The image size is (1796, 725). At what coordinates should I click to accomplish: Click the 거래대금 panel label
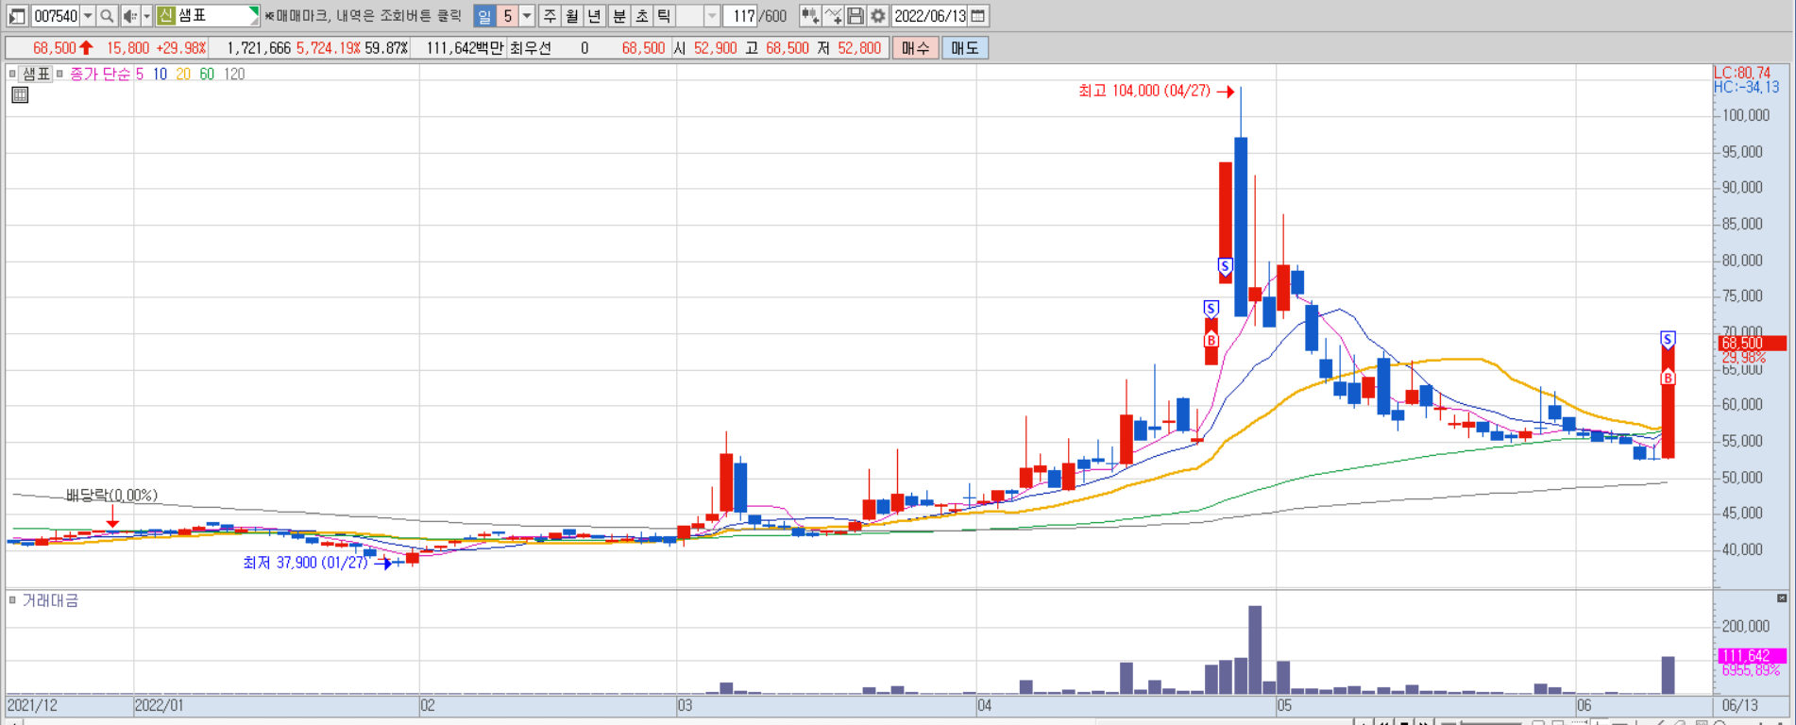click(x=50, y=600)
